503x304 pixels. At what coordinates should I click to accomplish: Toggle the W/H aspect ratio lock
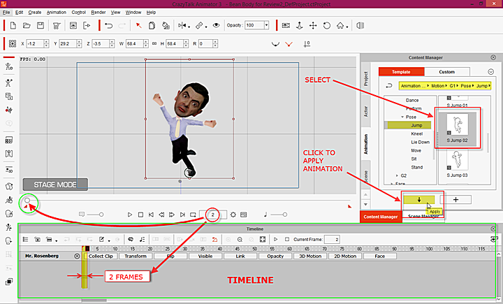click(x=154, y=43)
